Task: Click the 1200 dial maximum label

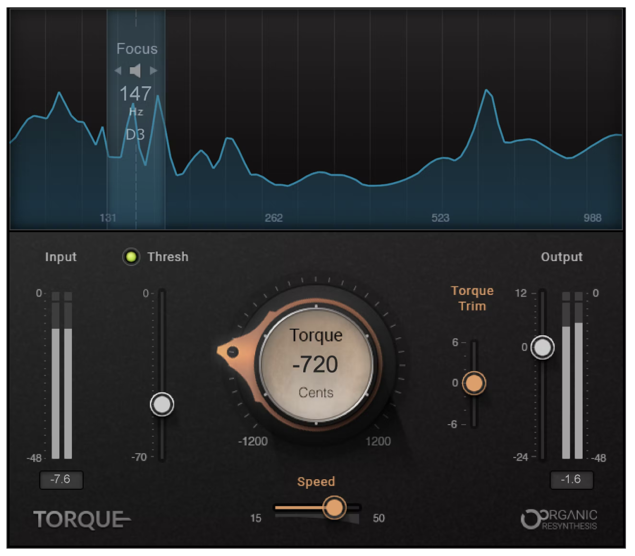Action: [x=378, y=441]
